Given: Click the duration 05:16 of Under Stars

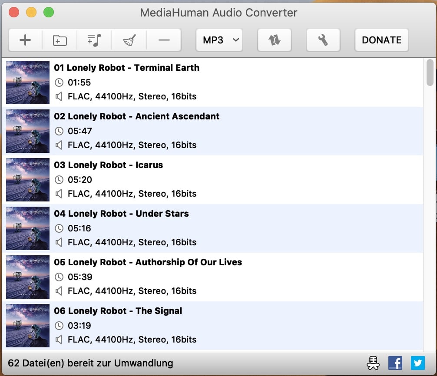Looking at the screenshot, I should click(x=79, y=228).
